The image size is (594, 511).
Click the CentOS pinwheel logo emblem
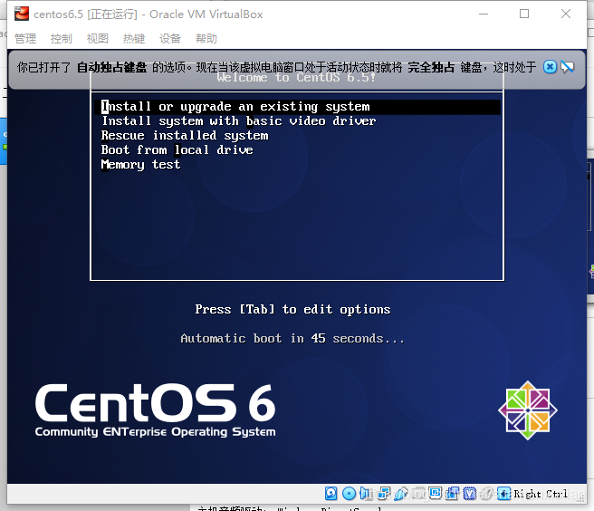click(x=528, y=410)
